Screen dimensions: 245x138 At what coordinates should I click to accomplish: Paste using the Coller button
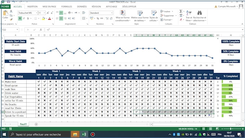point(5,15)
